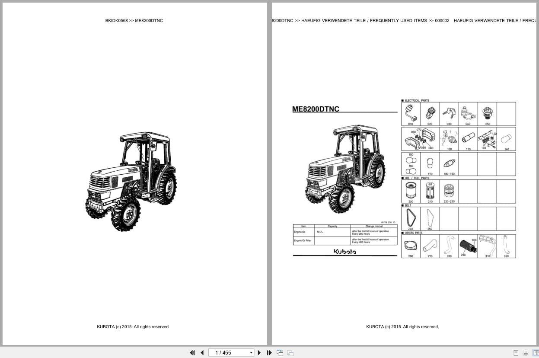Image resolution: width=539 pixels, height=358 pixels.
Task: Click the right page copyright notice
Action: pyautogui.click(x=402, y=327)
